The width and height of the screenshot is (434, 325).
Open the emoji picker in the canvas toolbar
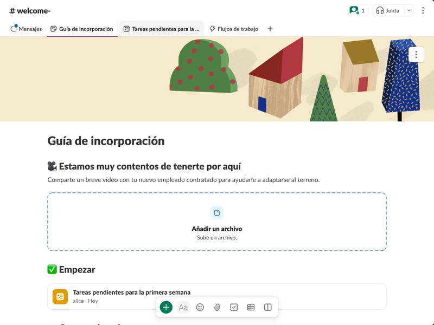tap(200, 307)
